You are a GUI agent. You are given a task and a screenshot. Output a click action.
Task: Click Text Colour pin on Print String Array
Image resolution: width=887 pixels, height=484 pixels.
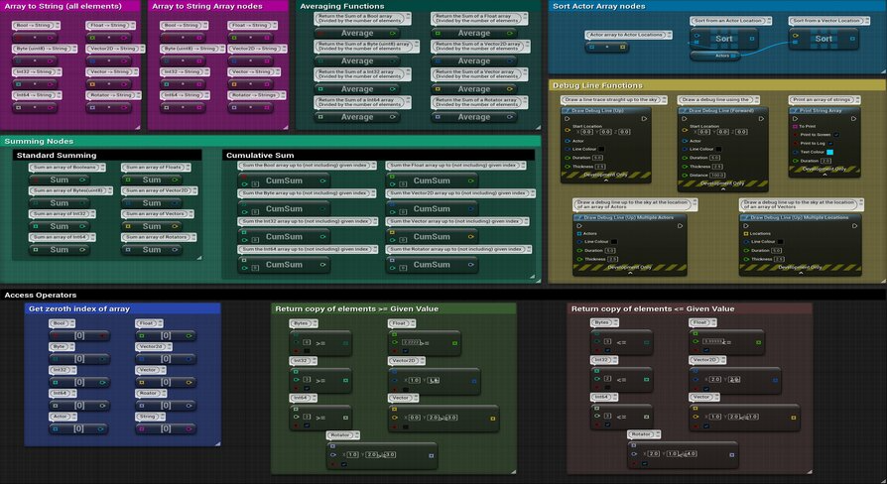pyautogui.click(x=796, y=152)
